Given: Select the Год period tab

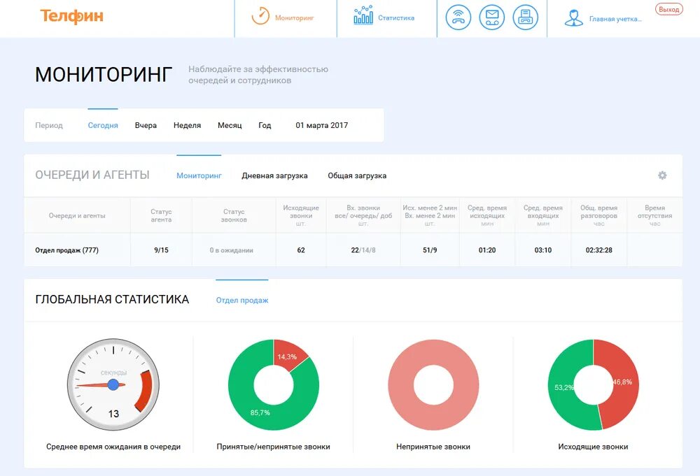Looking at the screenshot, I should [x=265, y=125].
